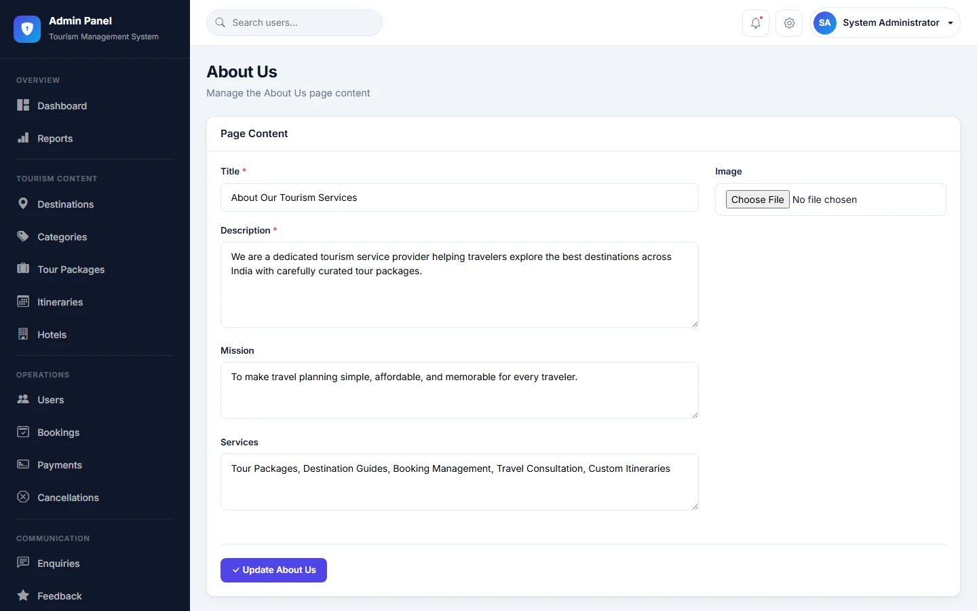Click System Administrator name text

[x=891, y=22]
